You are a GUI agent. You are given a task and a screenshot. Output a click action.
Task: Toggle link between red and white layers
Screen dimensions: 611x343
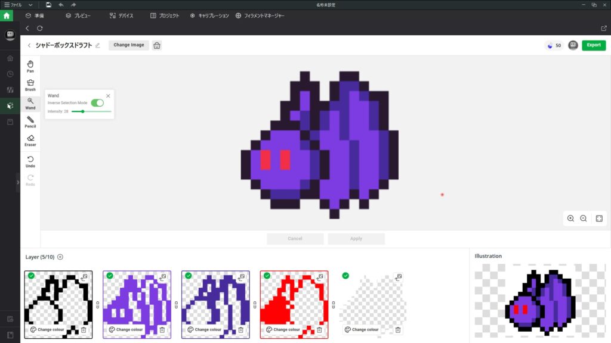click(333, 305)
